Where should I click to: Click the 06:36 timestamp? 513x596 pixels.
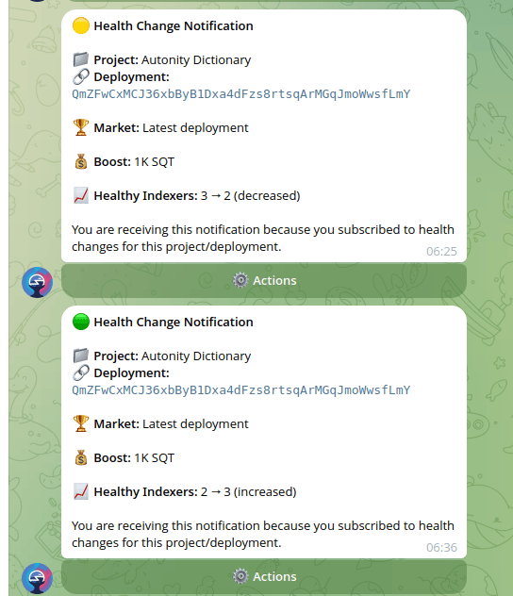[x=441, y=547]
